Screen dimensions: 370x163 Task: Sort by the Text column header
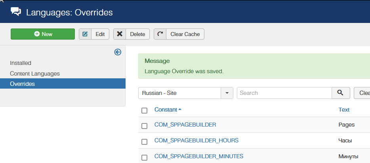(x=344, y=110)
